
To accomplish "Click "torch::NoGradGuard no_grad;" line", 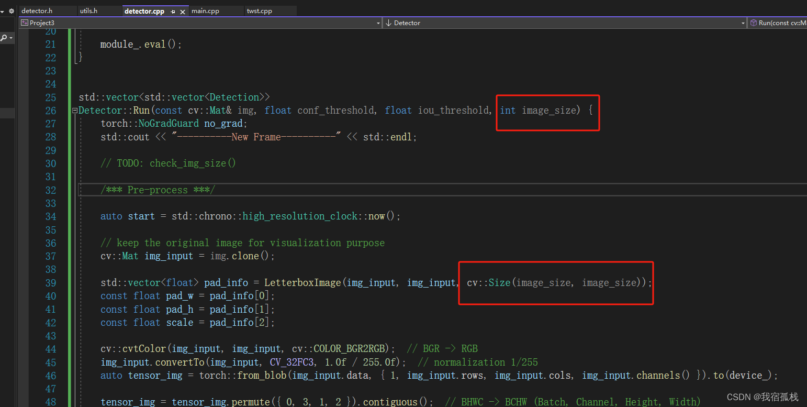I will point(174,124).
